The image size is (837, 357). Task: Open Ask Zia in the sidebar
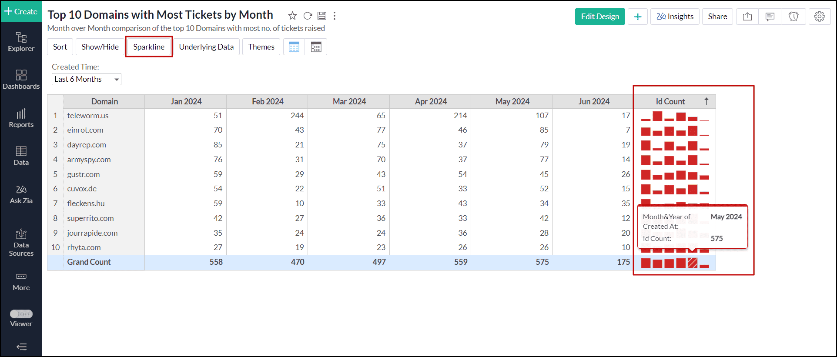coord(21,194)
